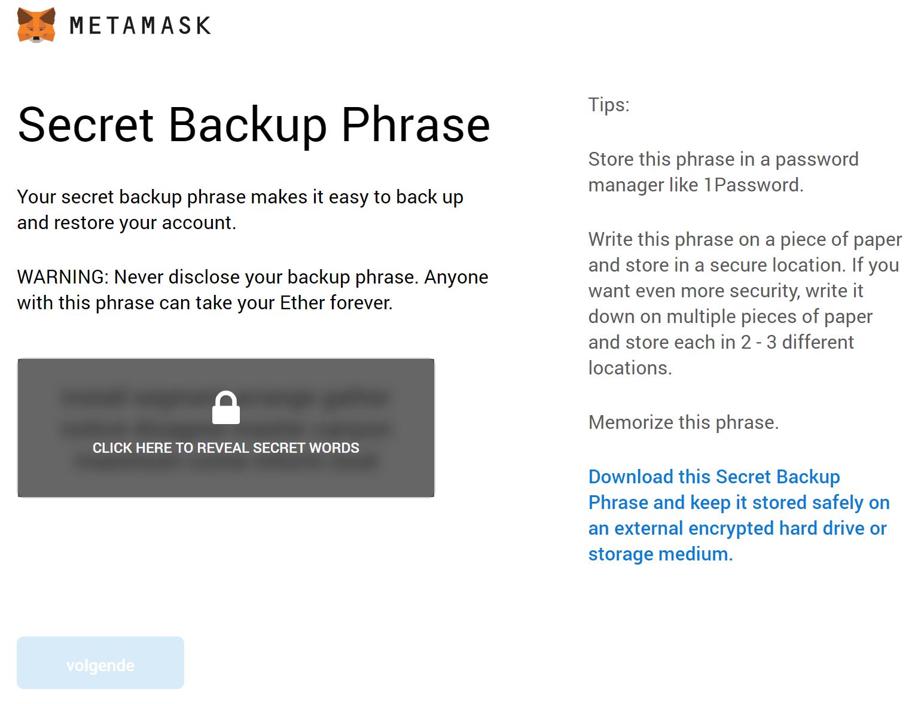Click the MetaMask fox logo
Viewport: 924px width, 704px height.
click(x=36, y=25)
